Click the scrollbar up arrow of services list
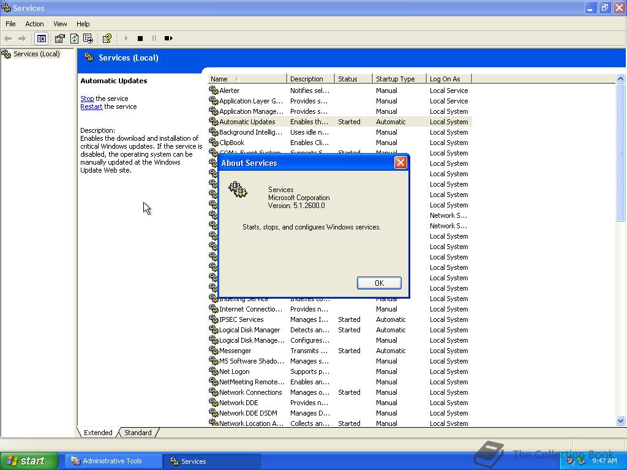The image size is (627, 470). 620,78
